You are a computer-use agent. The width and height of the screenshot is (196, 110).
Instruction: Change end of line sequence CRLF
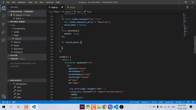coord(160,102)
